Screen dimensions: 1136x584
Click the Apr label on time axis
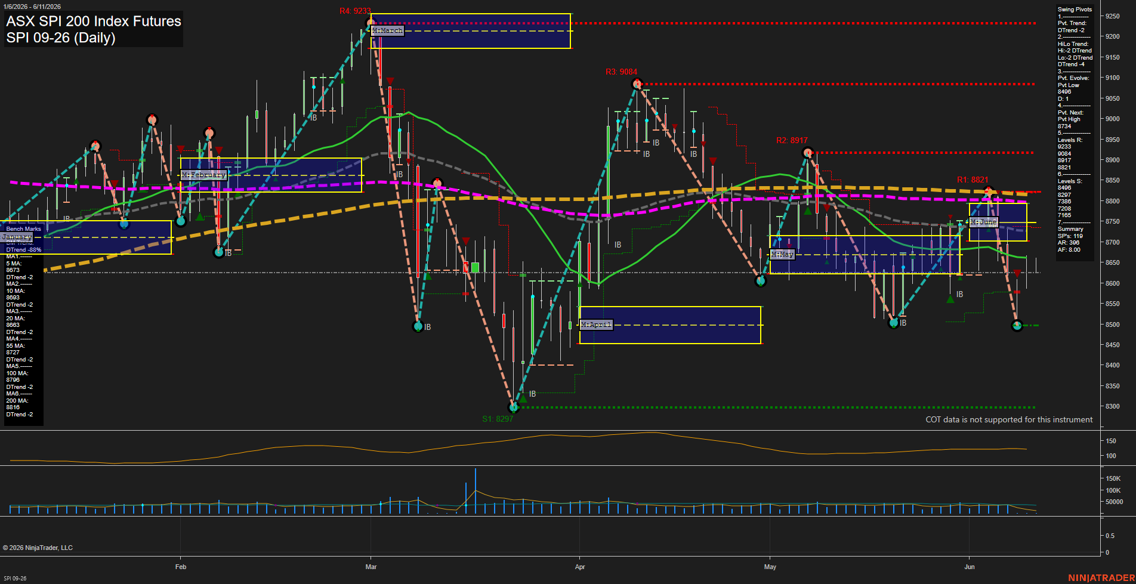(580, 567)
